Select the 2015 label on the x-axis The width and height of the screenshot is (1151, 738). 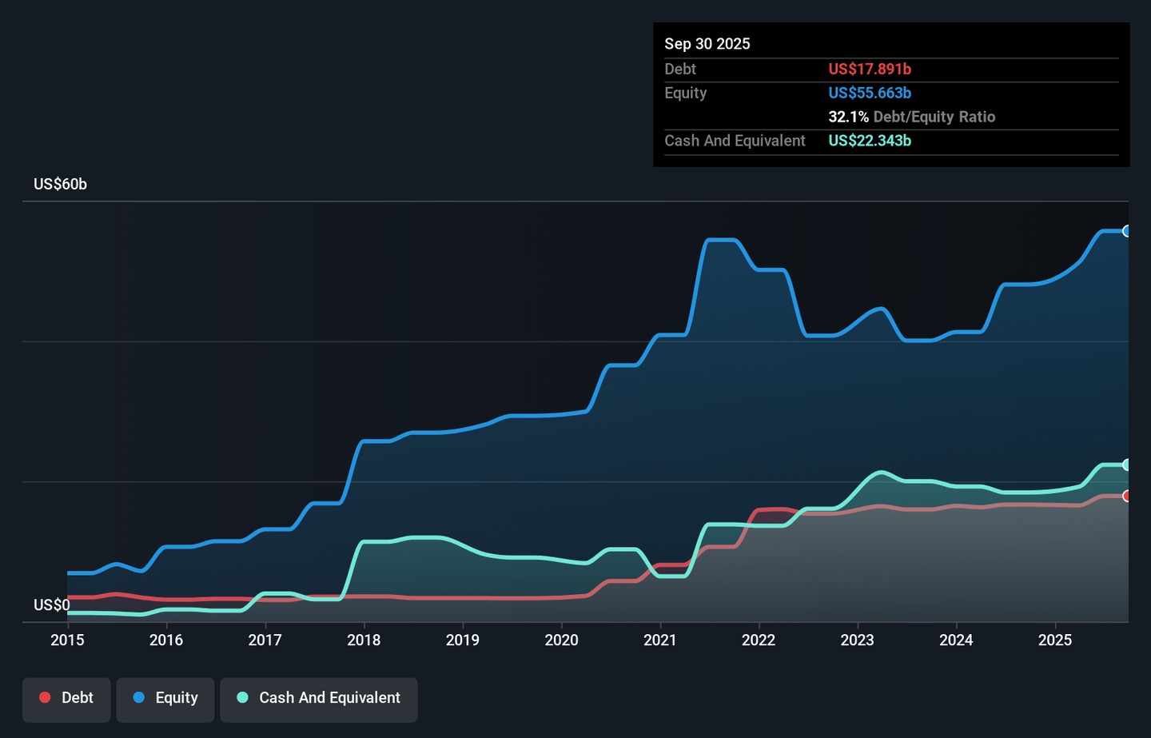67,640
